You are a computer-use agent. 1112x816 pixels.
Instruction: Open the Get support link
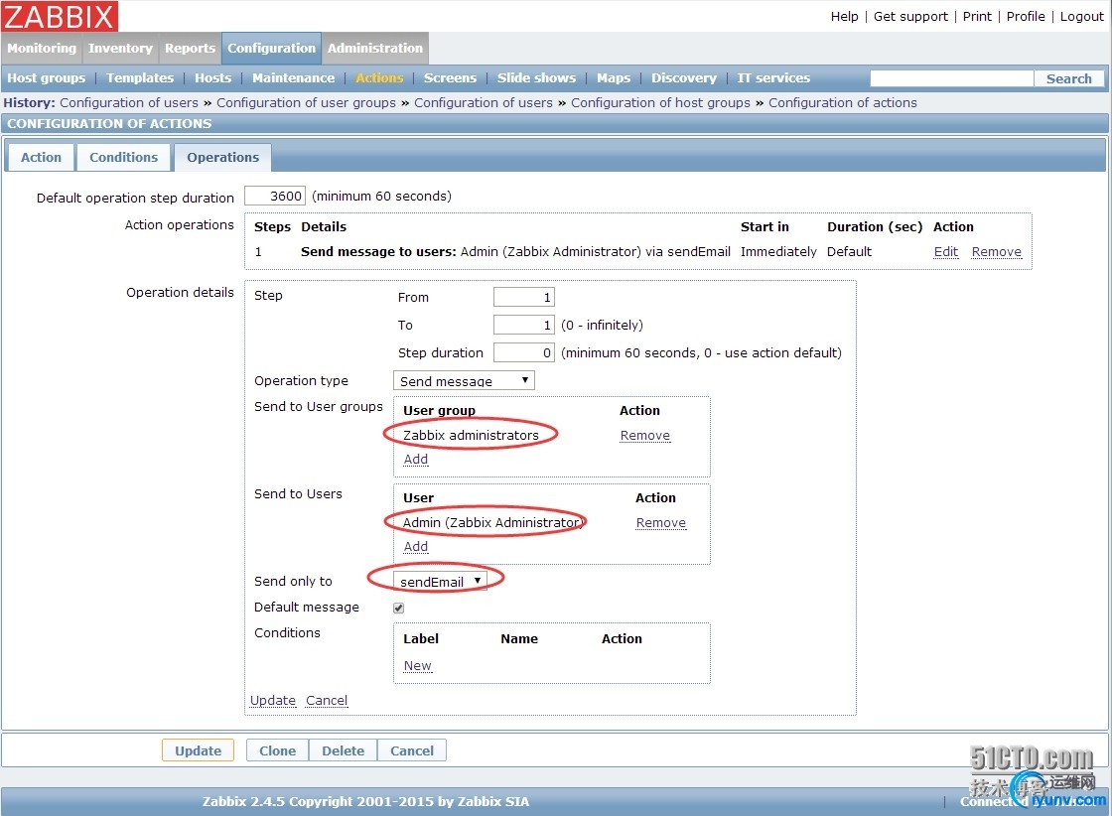(910, 16)
